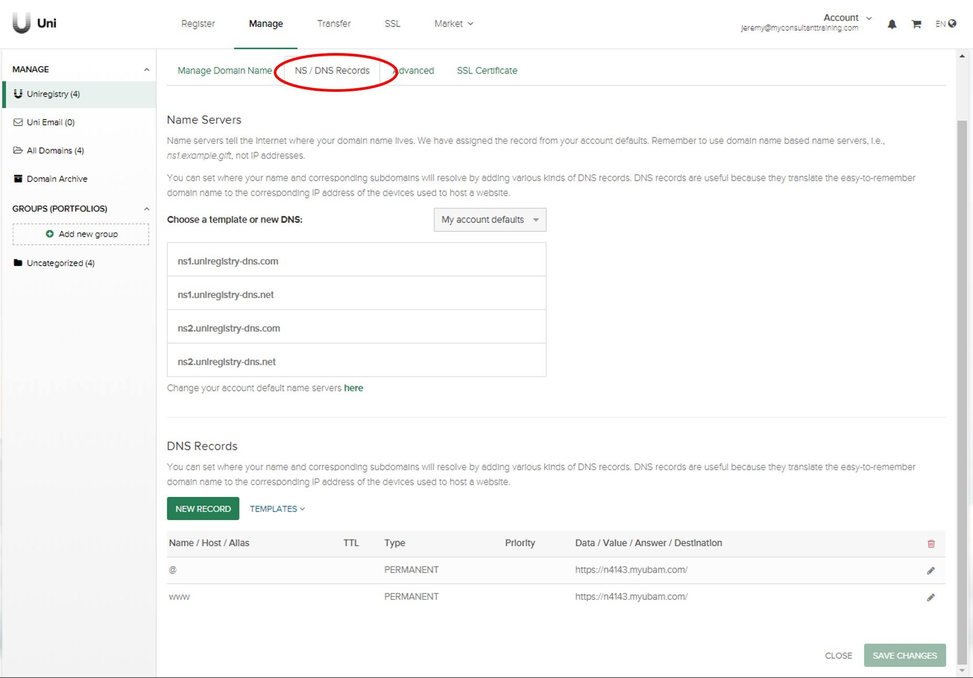This screenshot has width=973, height=678.
Task: Click the vertical scrollbar thumb
Action: point(962,393)
